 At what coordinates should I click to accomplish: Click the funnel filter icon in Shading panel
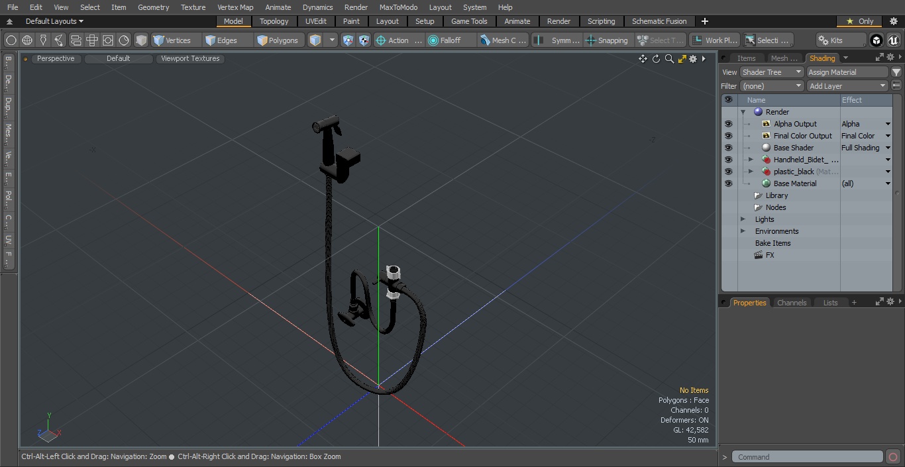[896, 72]
